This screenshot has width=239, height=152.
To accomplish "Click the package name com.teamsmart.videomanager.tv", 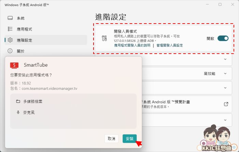I will (x=50, y=88).
